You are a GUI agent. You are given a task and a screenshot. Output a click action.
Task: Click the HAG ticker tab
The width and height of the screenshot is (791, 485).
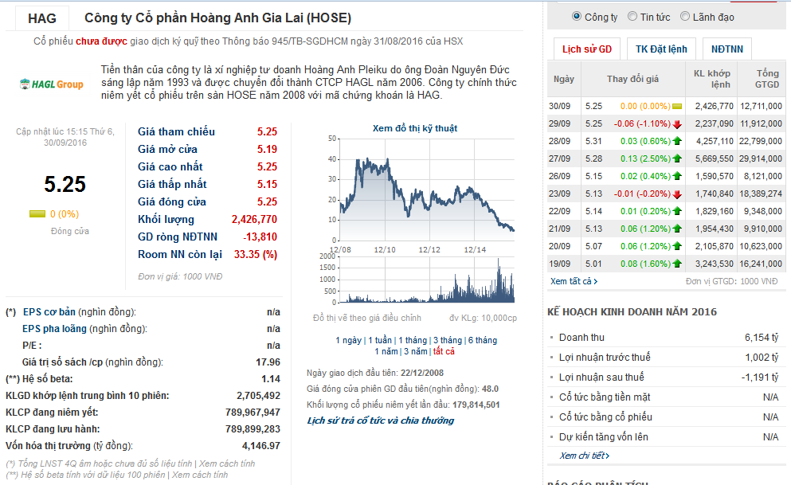point(42,18)
